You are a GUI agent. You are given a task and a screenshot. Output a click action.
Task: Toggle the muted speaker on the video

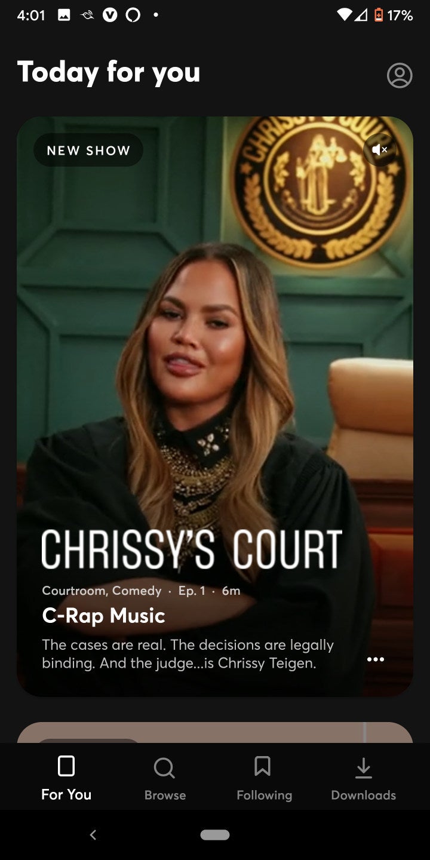point(380,150)
